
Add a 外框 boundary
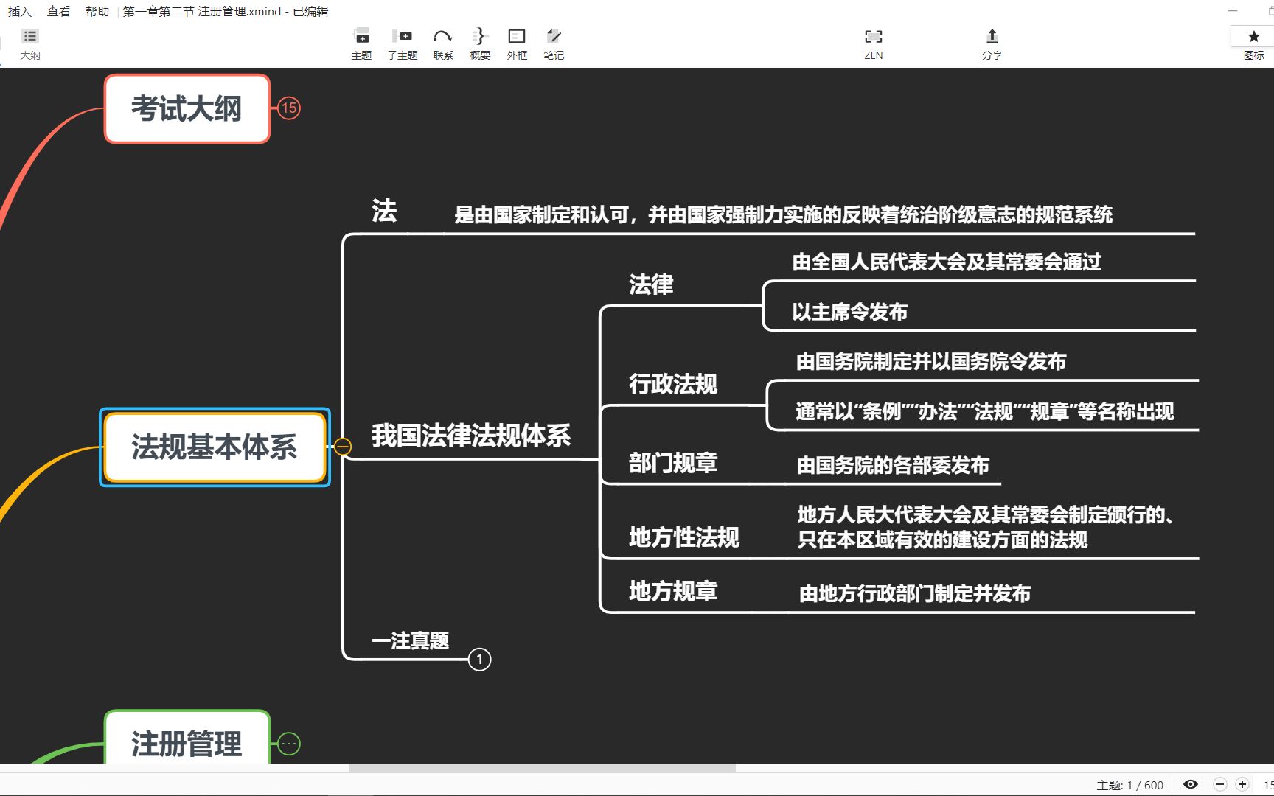pyautogui.click(x=517, y=43)
